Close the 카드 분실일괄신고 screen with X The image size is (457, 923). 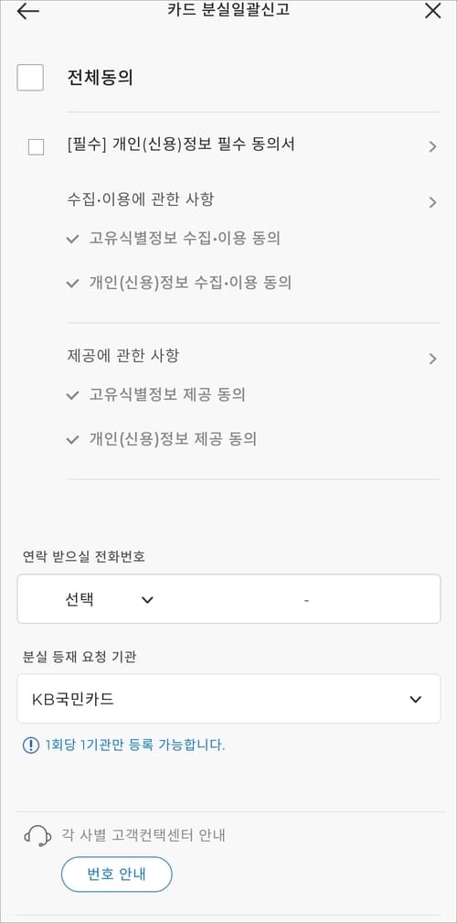pyautogui.click(x=432, y=11)
